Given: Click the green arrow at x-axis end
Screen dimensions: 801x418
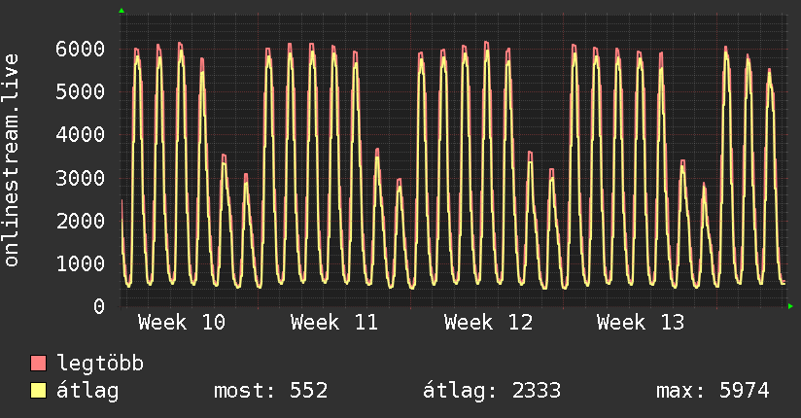Looking at the screenshot, I should click(790, 306).
